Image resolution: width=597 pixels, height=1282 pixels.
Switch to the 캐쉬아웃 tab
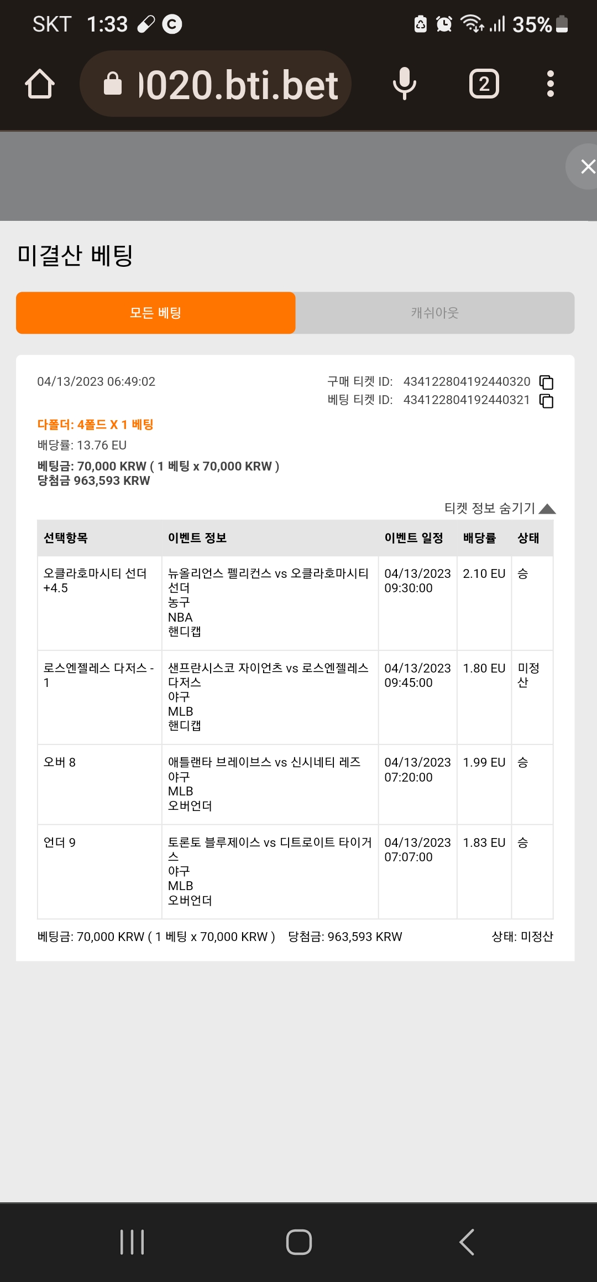435,313
